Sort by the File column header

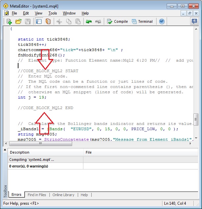(141, 152)
